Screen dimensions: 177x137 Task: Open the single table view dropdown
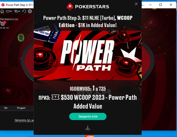pyautogui.click(x=9, y=11)
